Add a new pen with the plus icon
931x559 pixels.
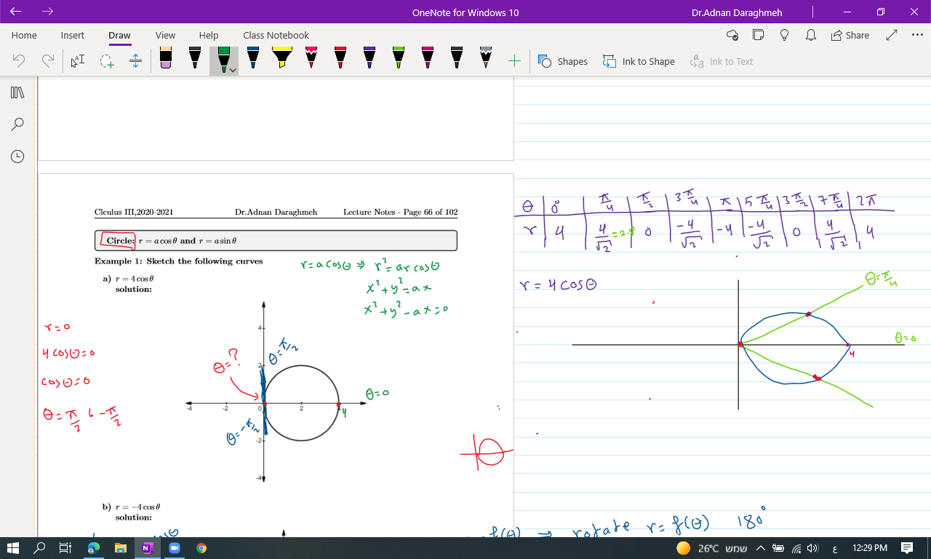(514, 61)
